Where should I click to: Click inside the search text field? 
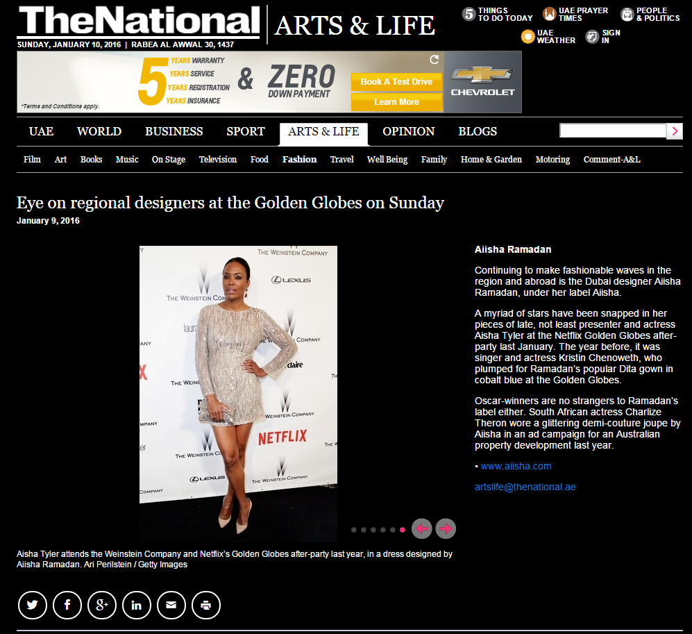612,131
